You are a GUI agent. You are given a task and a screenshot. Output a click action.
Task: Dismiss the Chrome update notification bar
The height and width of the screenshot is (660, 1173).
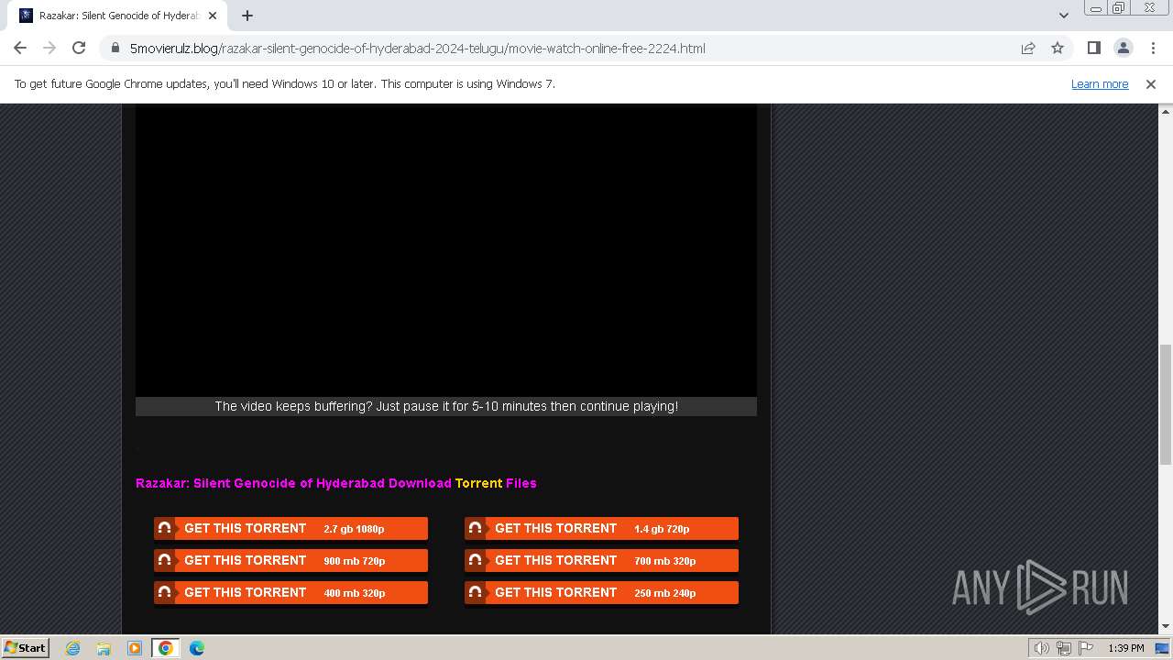click(1151, 83)
